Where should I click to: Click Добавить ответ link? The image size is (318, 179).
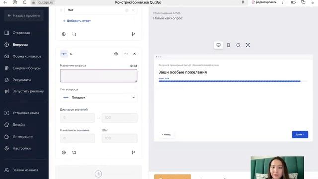(77, 21)
